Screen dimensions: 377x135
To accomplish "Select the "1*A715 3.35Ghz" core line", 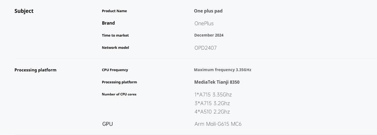I will coord(213,95).
